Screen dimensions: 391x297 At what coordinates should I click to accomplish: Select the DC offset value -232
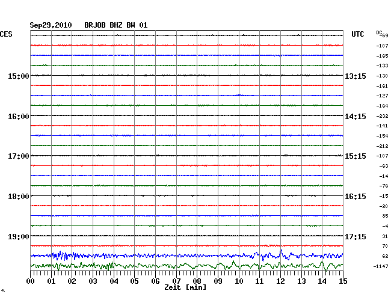(382, 116)
